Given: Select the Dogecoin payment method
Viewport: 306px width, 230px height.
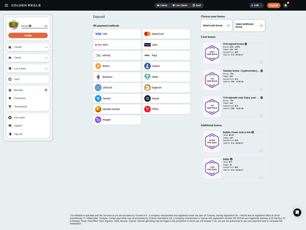Looking at the screenshot, I should tap(166, 88).
